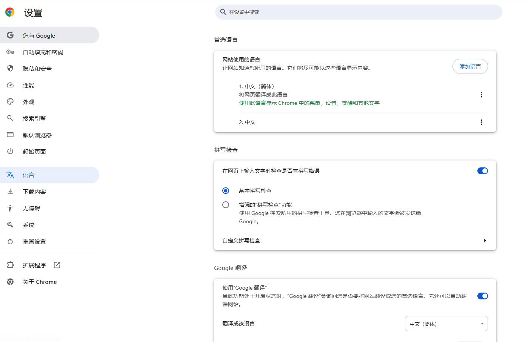Click the search magnifier icon in settings search
Viewport: 531px width, 342px height.
click(223, 12)
